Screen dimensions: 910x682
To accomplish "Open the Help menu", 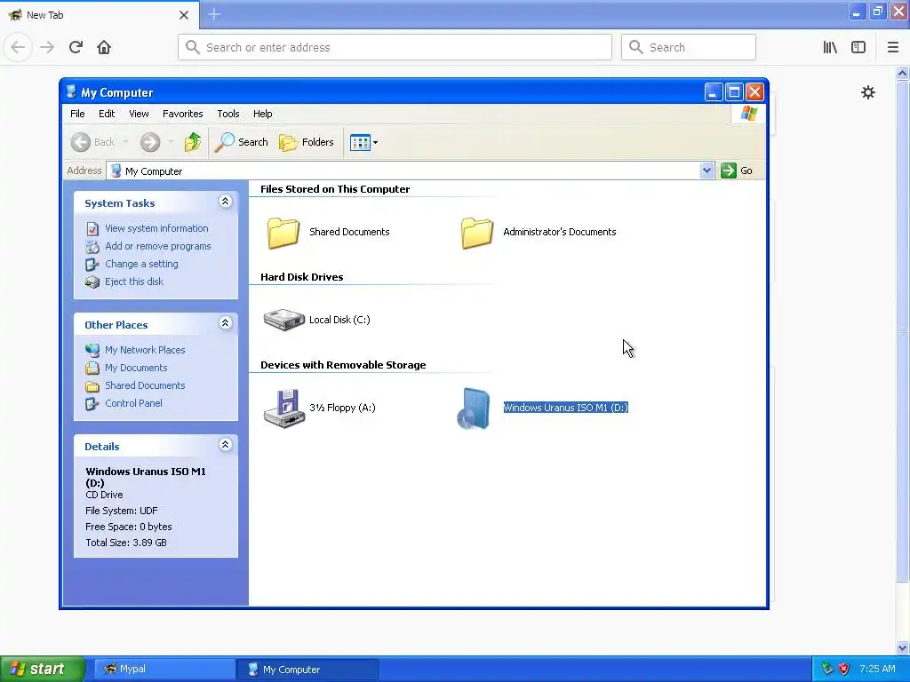I will click(262, 114).
